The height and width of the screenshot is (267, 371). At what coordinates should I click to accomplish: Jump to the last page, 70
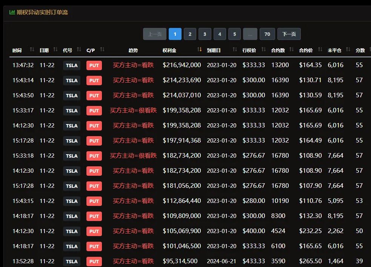267,34
